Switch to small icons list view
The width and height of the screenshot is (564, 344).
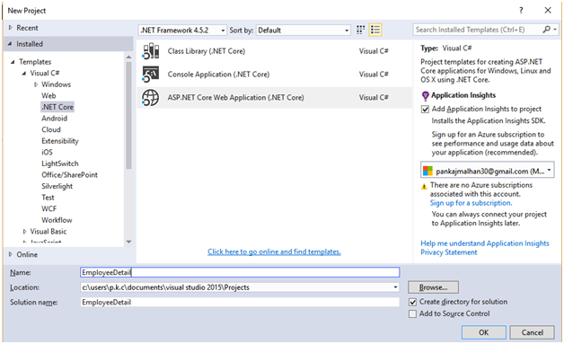point(375,30)
